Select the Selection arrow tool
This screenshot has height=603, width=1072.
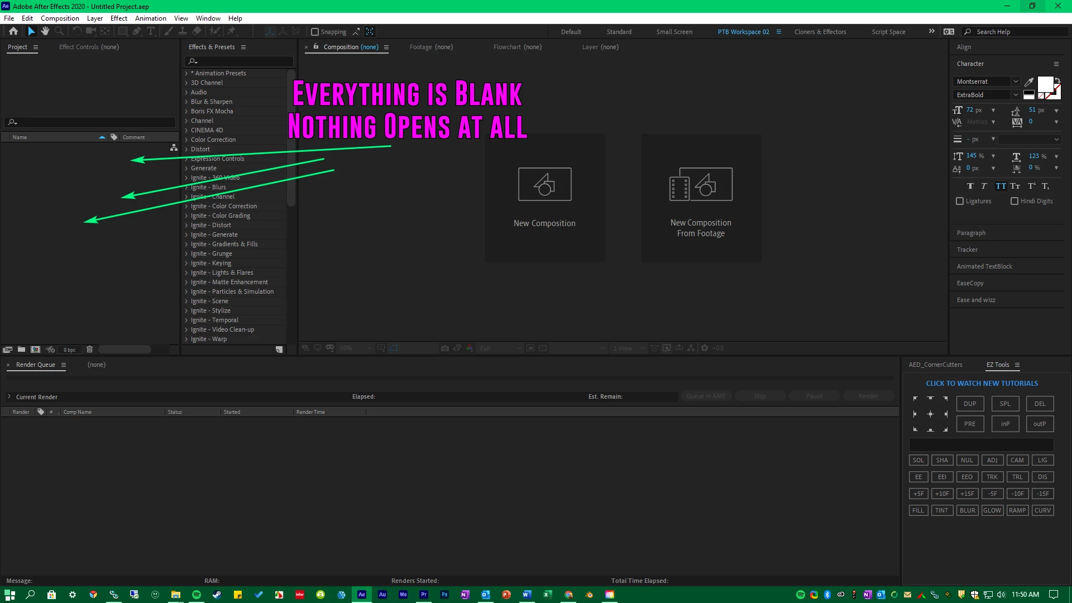click(x=31, y=31)
